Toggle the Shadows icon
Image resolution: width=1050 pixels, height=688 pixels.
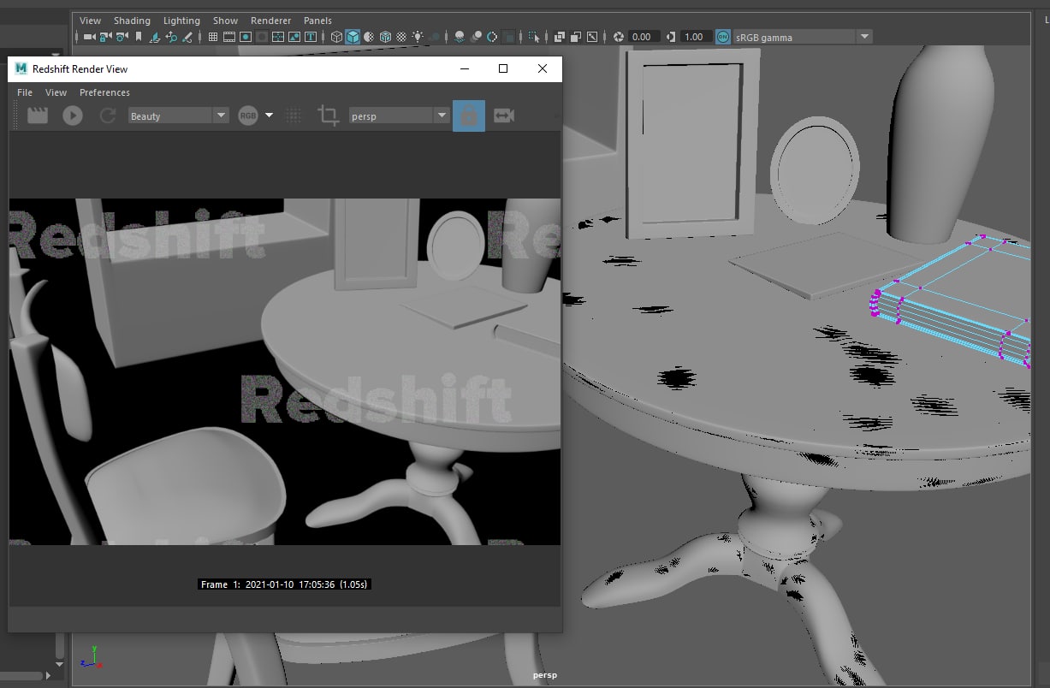[435, 37]
